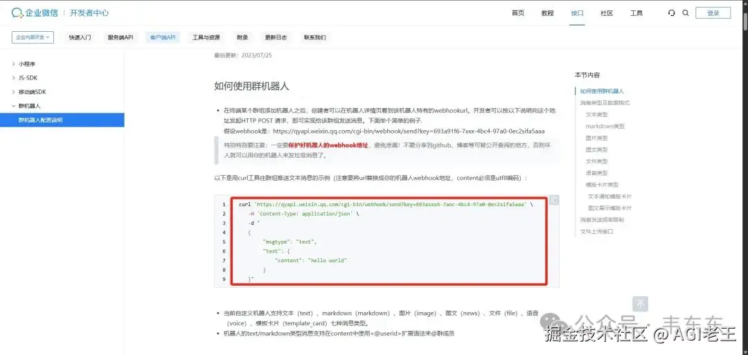The width and height of the screenshot is (748, 355).
Task: Open the search magnifier icon
Action: click(x=686, y=13)
